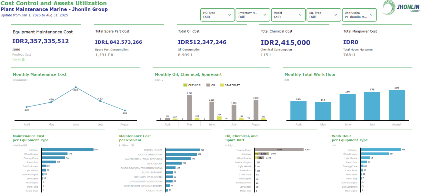This screenshot has height=195, width=421.
Task: Click the August 251 point on maintenance cost line
Action: [x=125, y=110]
